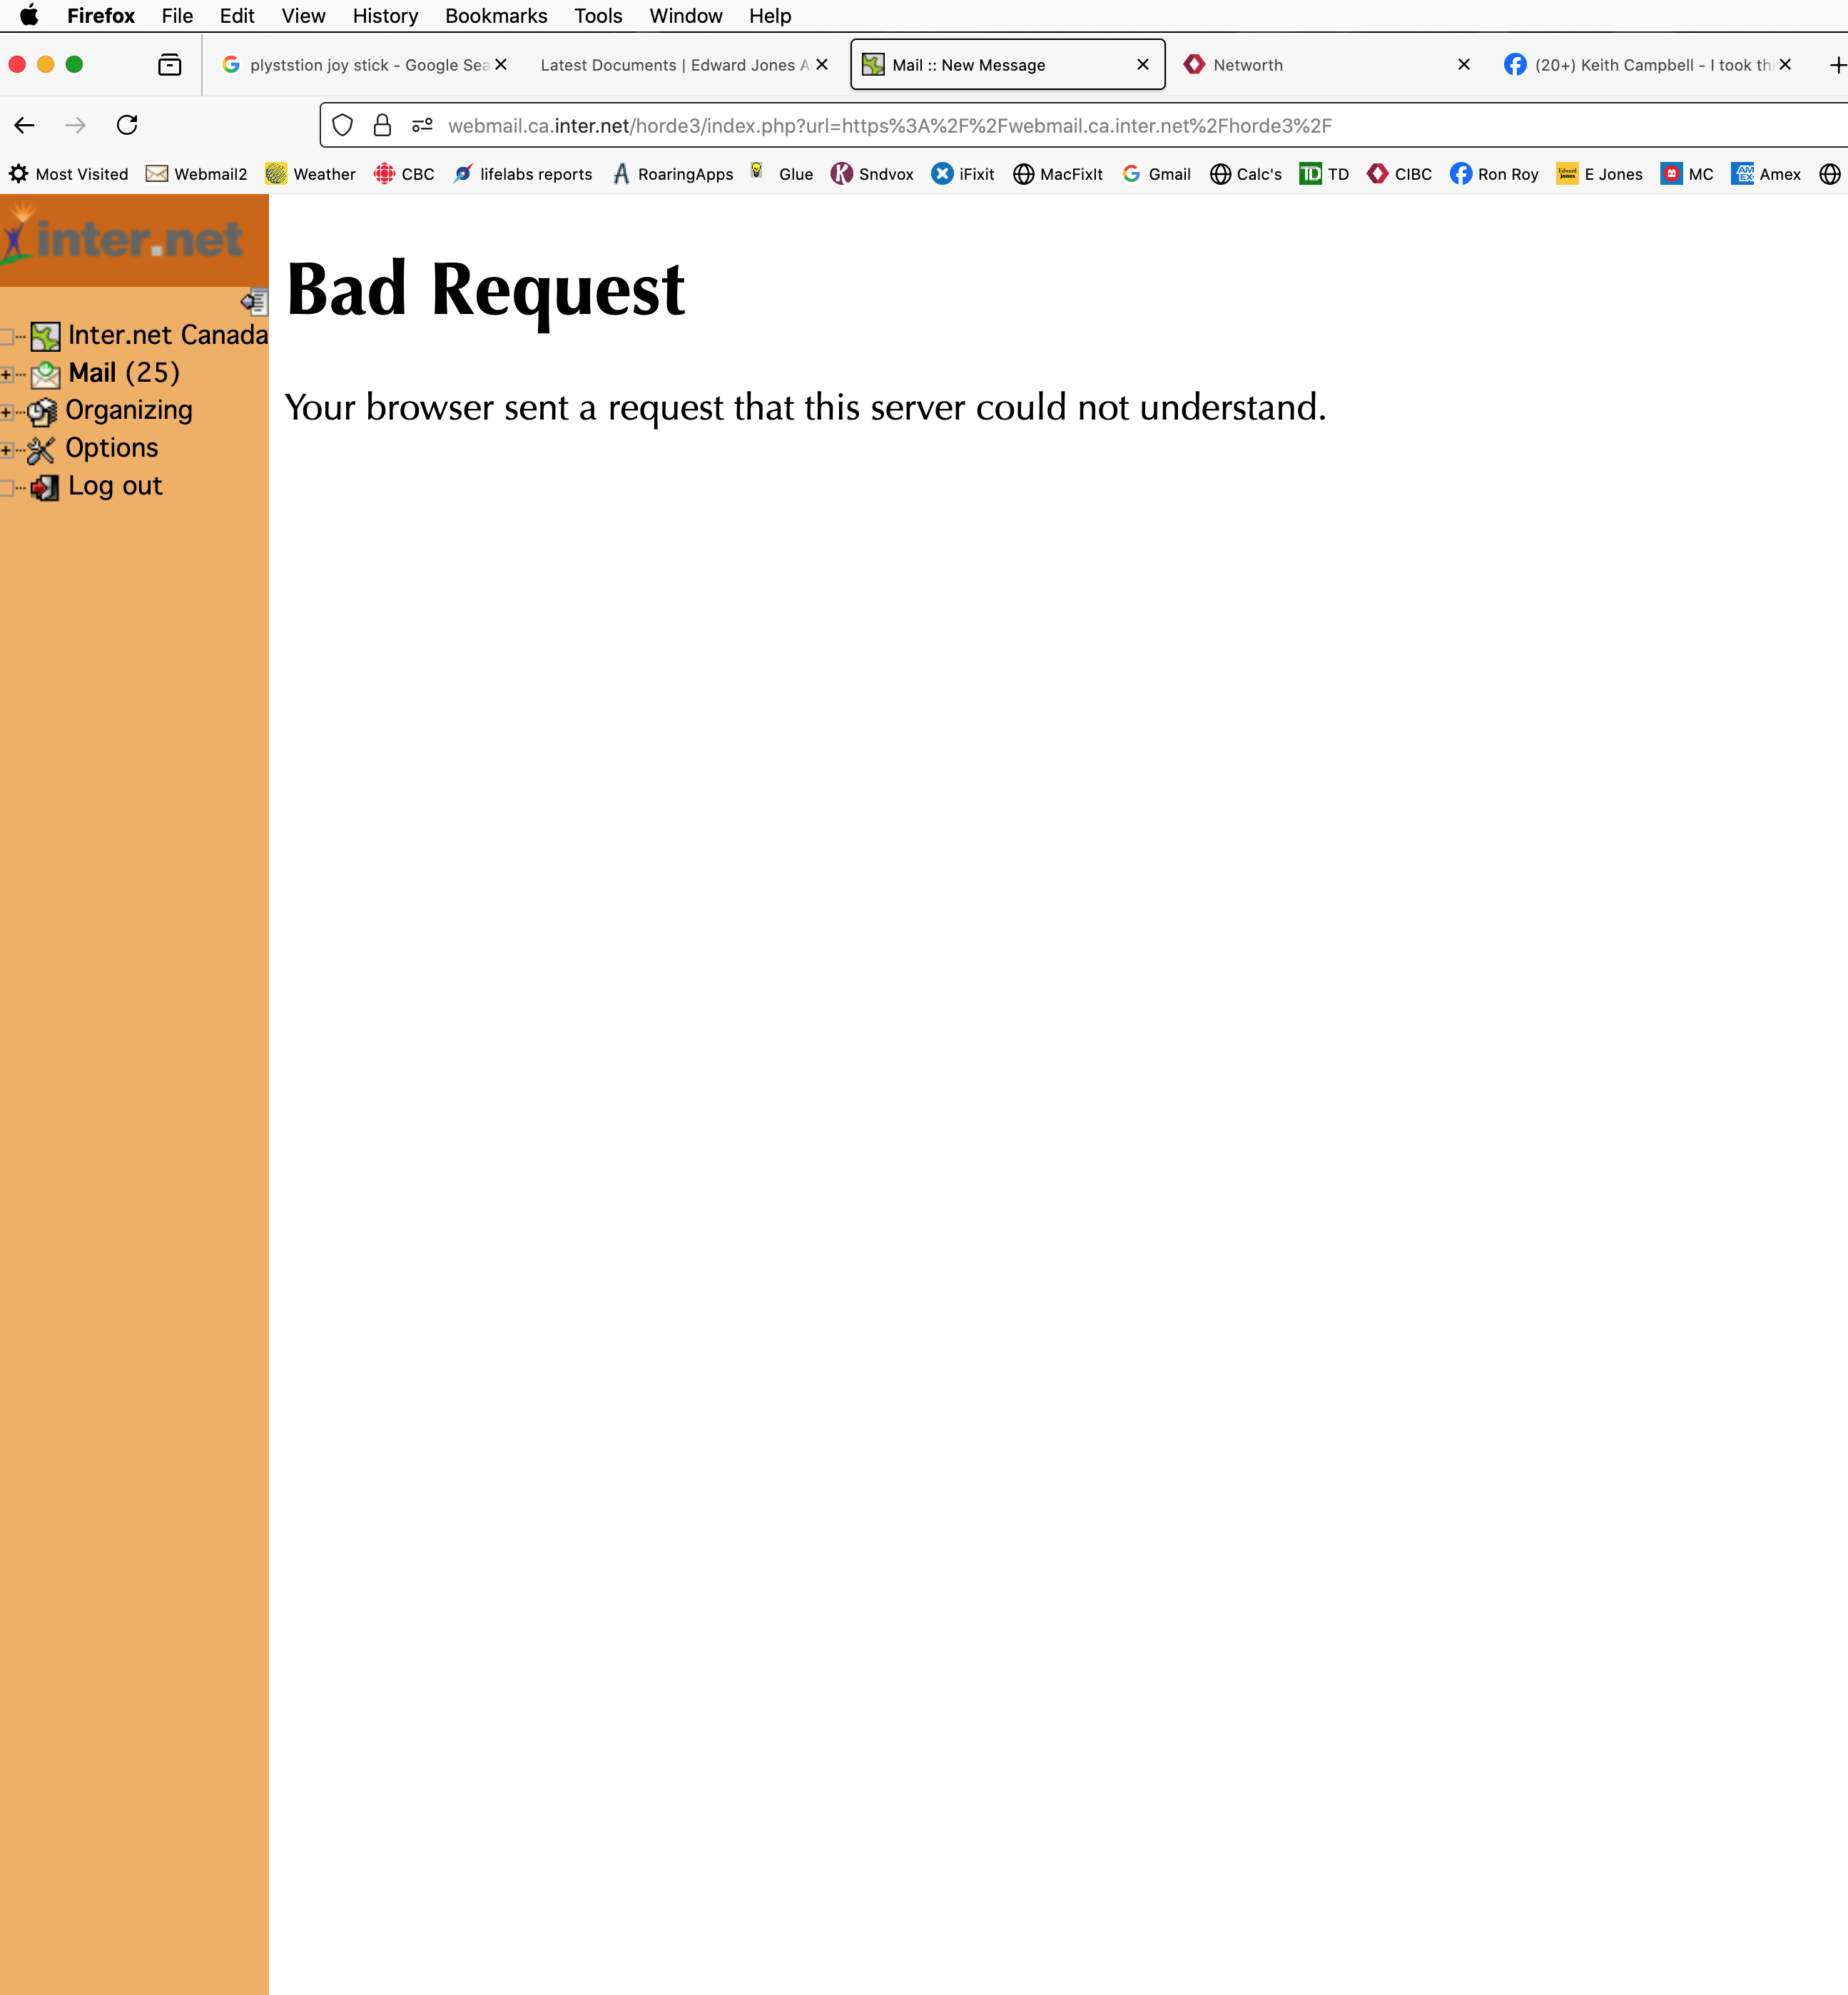Open the site permissions icon in address bar
This screenshot has width=1848, height=1995.
(422, 125)
